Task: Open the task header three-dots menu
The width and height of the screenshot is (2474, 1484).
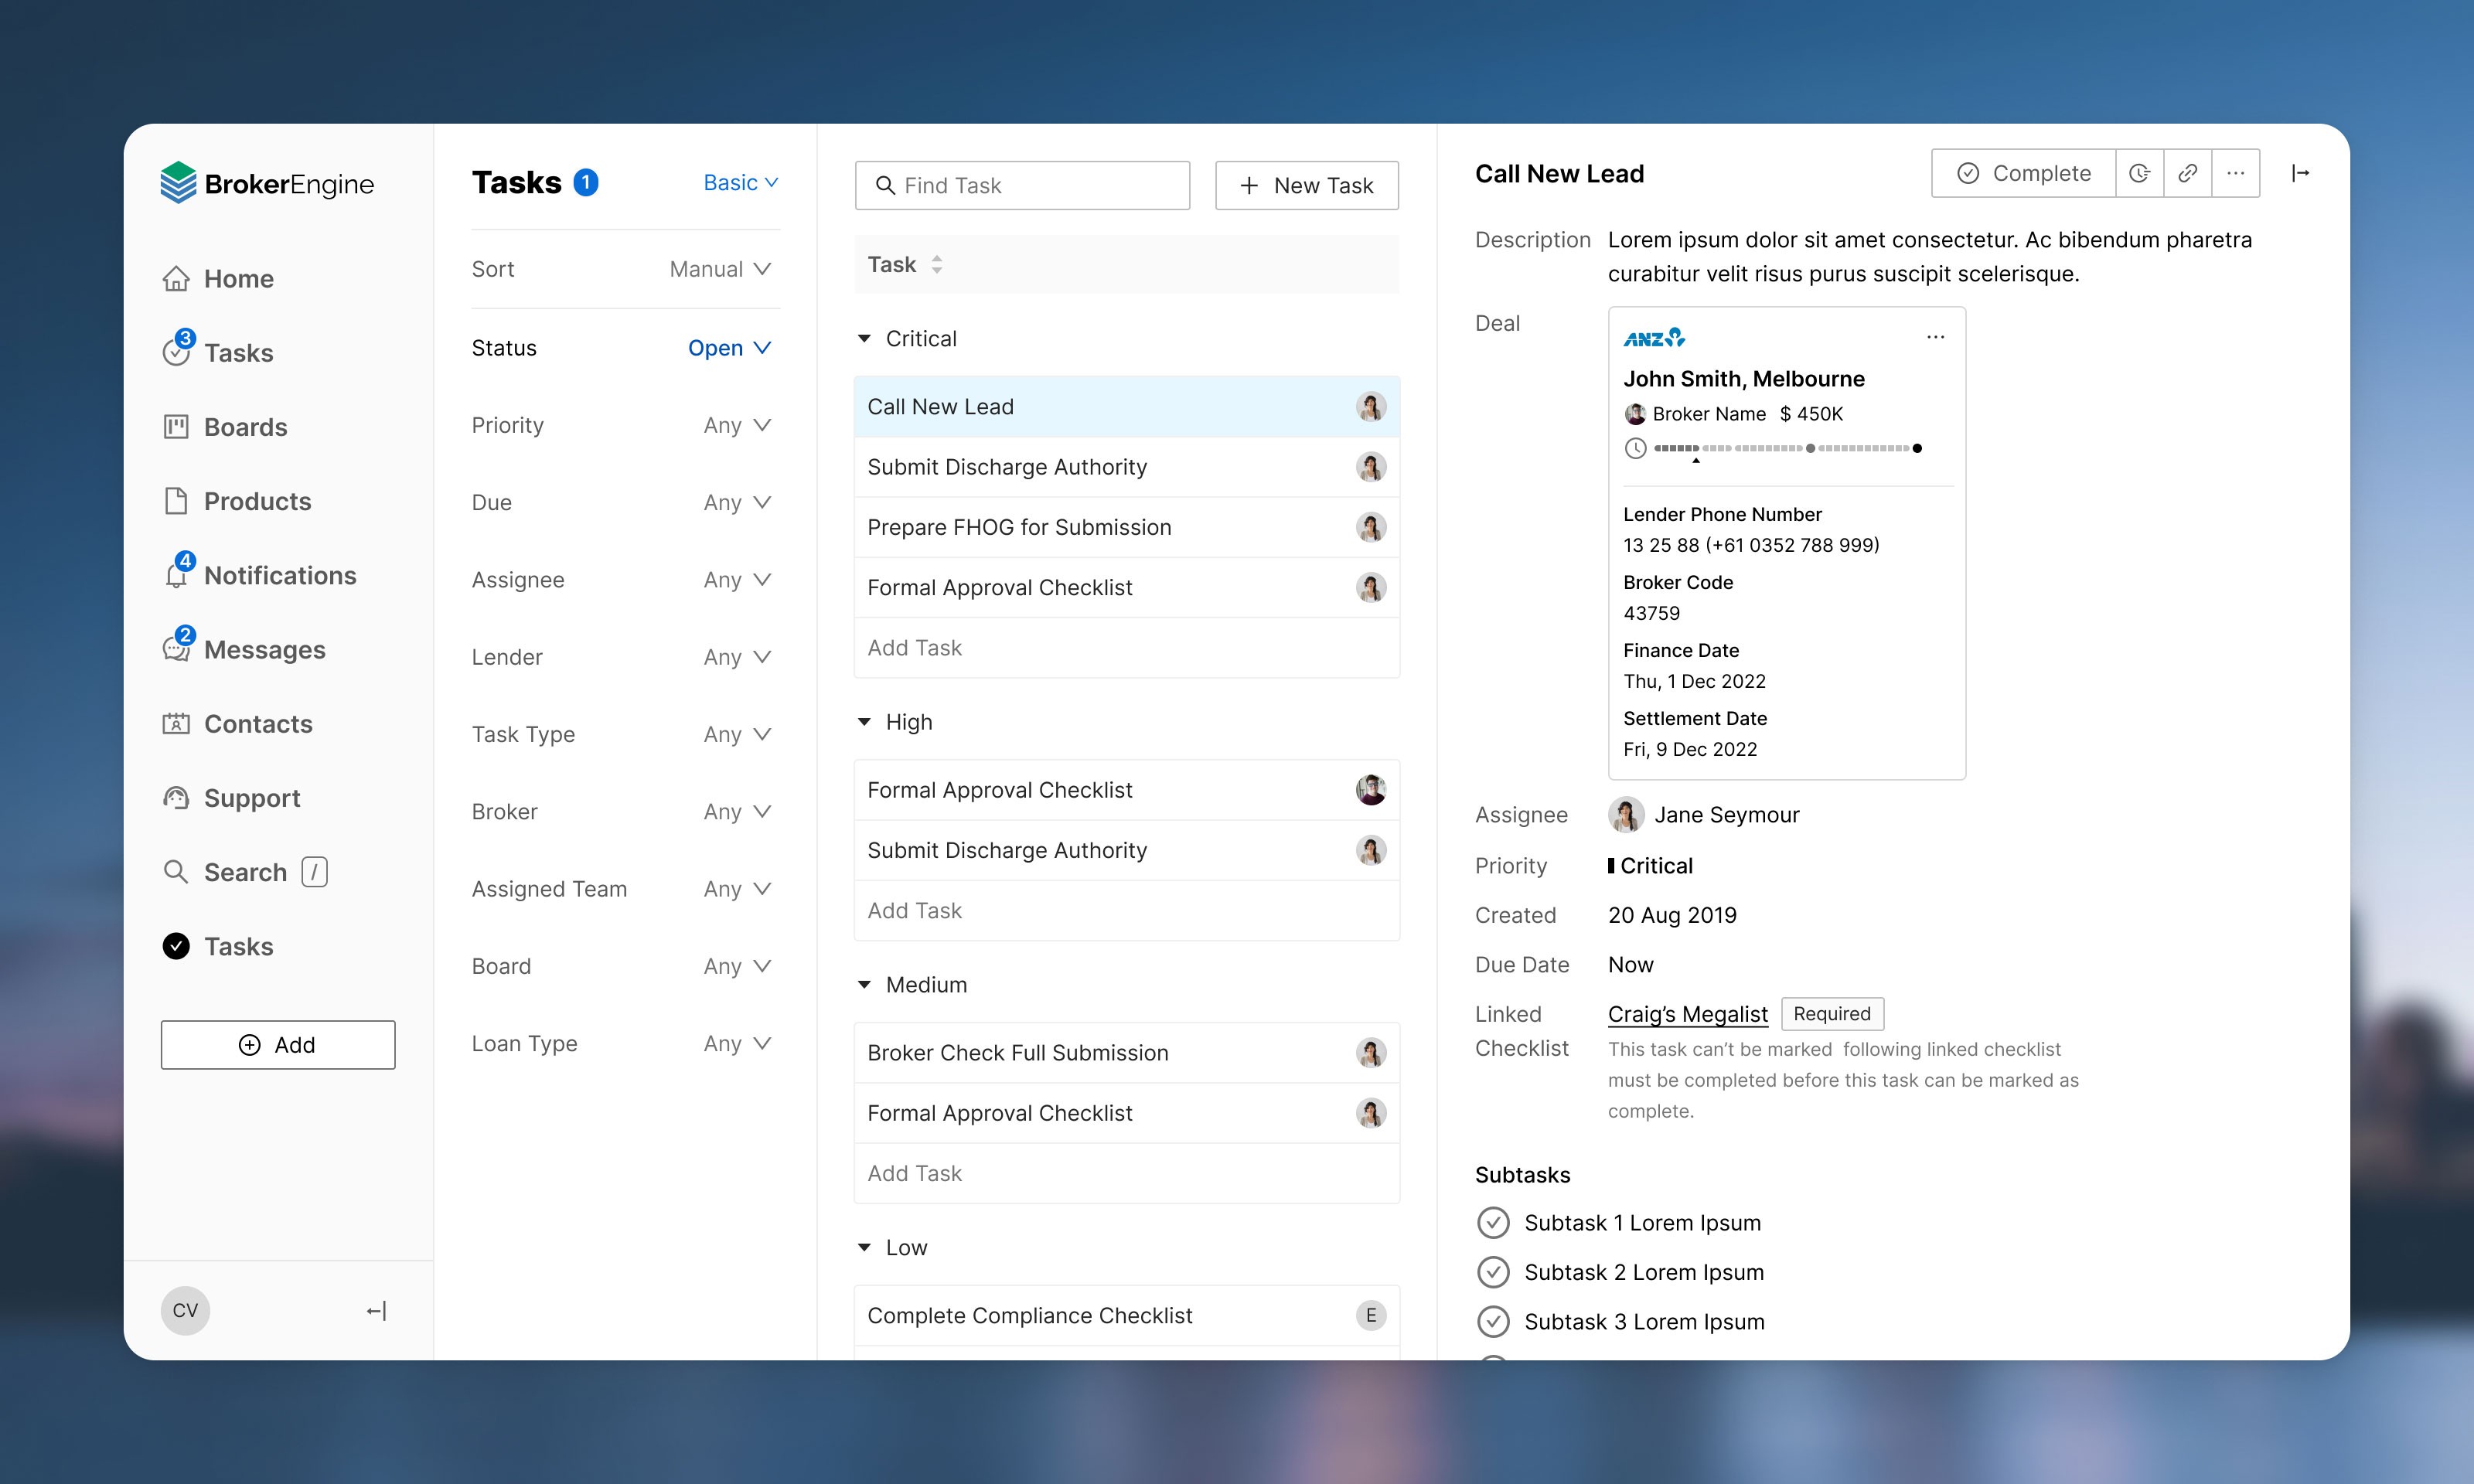Action: (x=2236, y=173)
